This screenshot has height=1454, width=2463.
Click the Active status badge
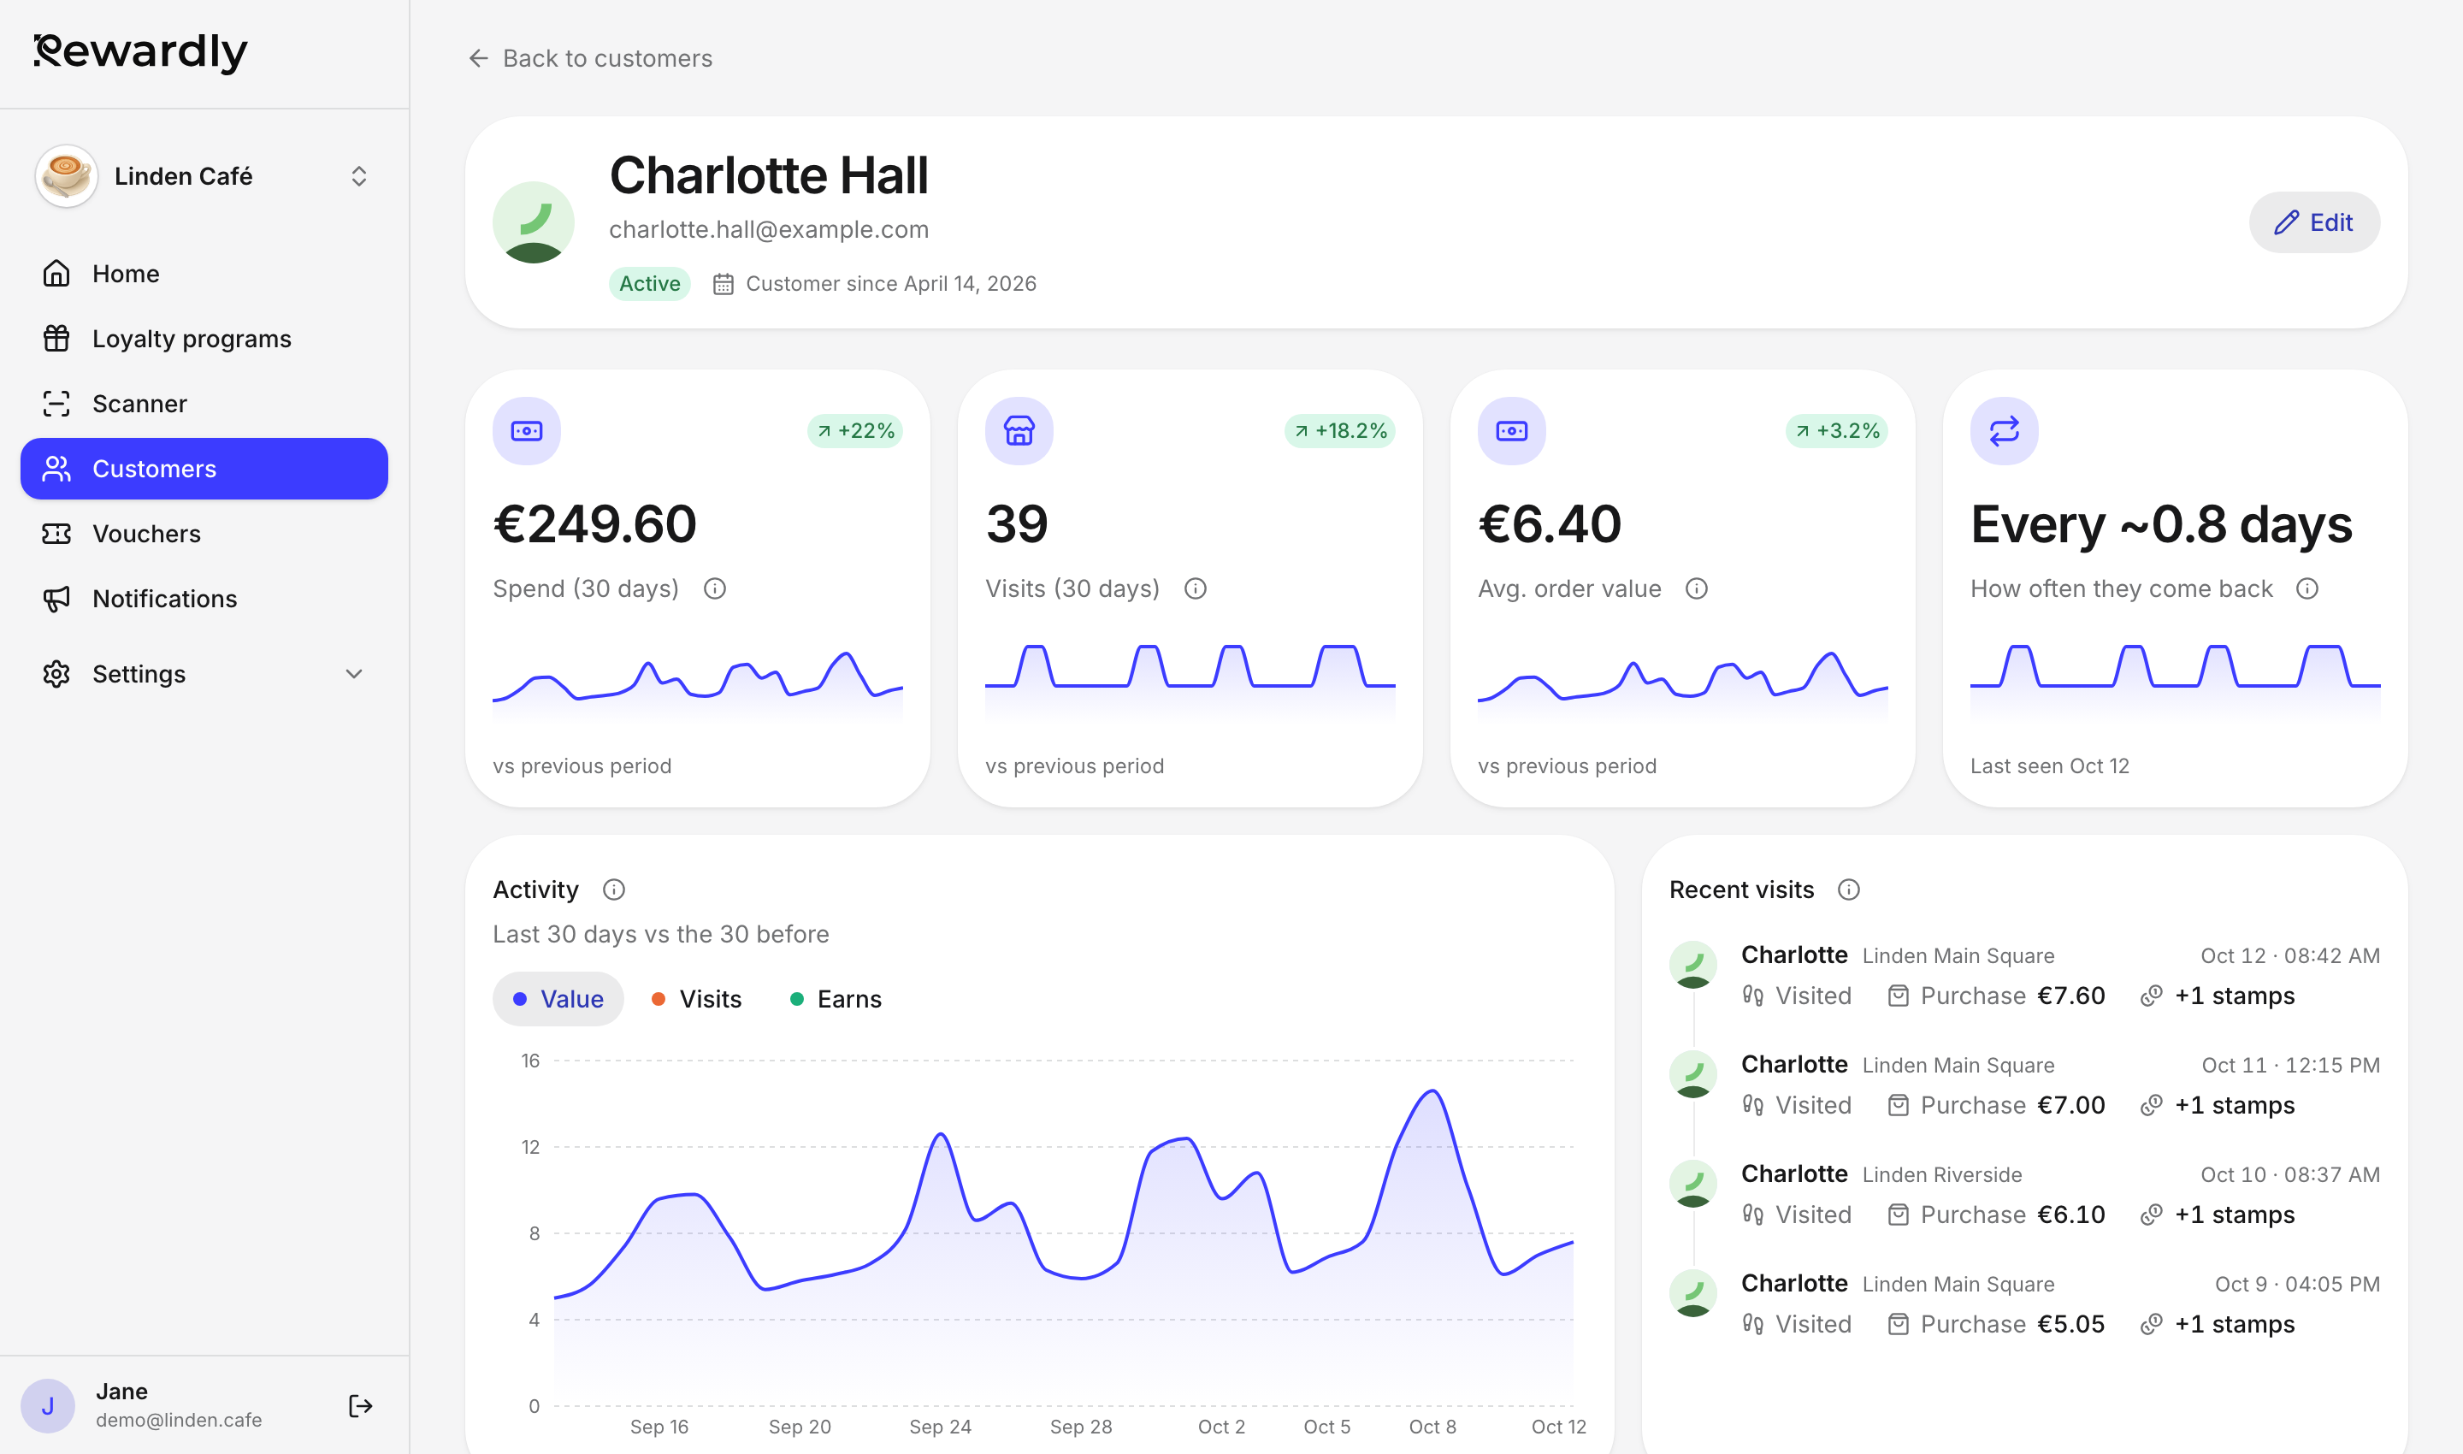click(x=650, y=284)
